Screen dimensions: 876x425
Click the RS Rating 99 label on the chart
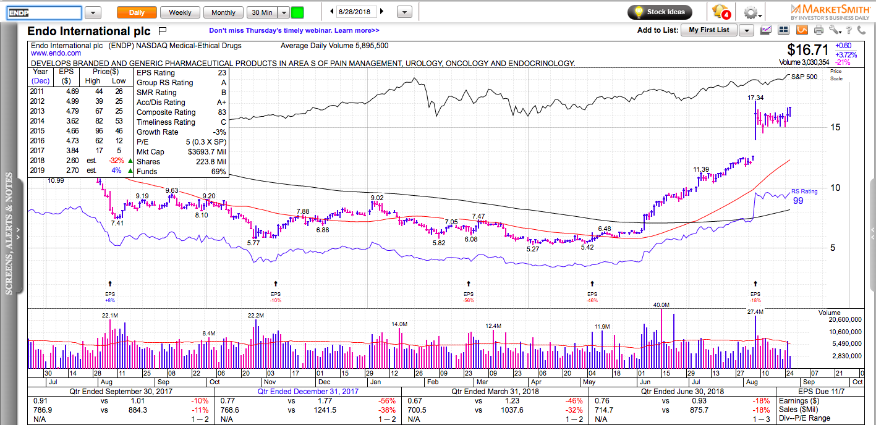(804, 196)
